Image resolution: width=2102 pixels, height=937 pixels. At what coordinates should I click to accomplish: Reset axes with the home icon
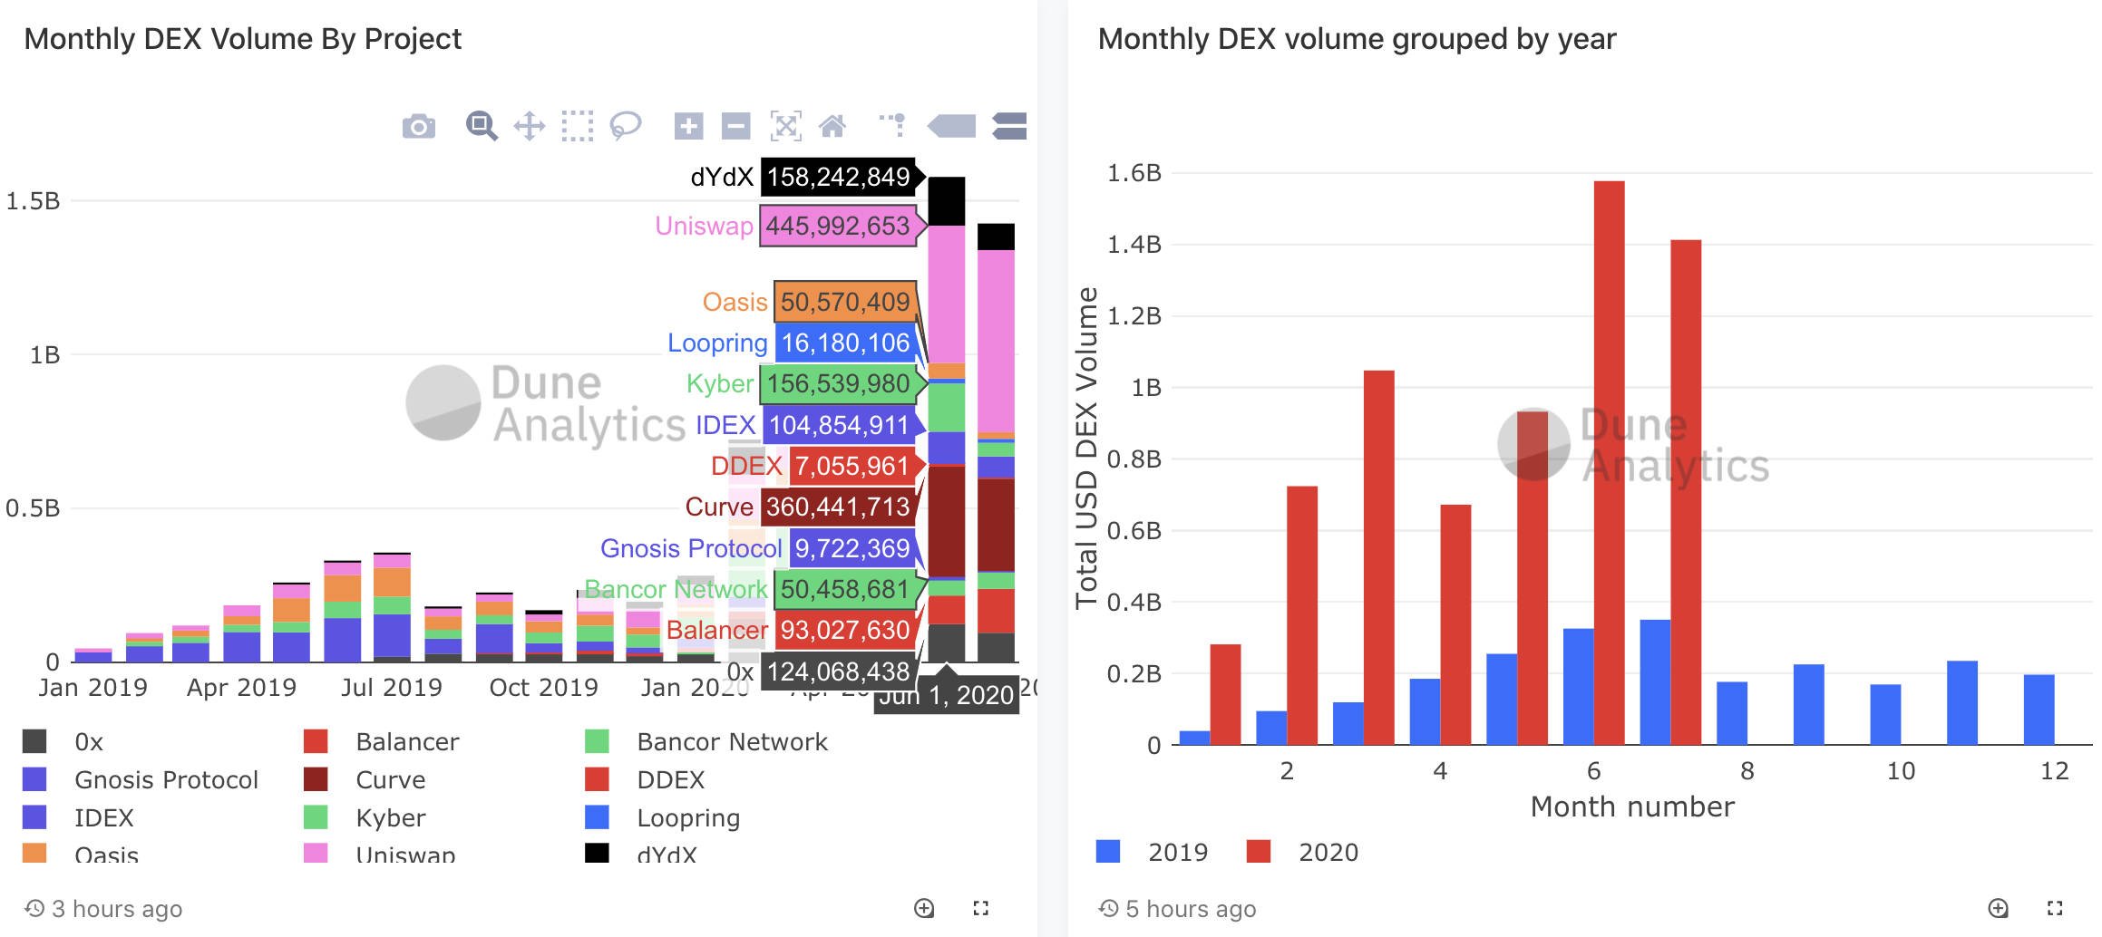click(x=832, y=126)
